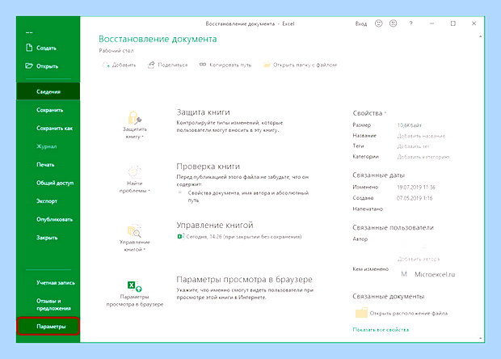Click the Вход sign-in link
Screen dimensions: 501x359
point(360,23)
